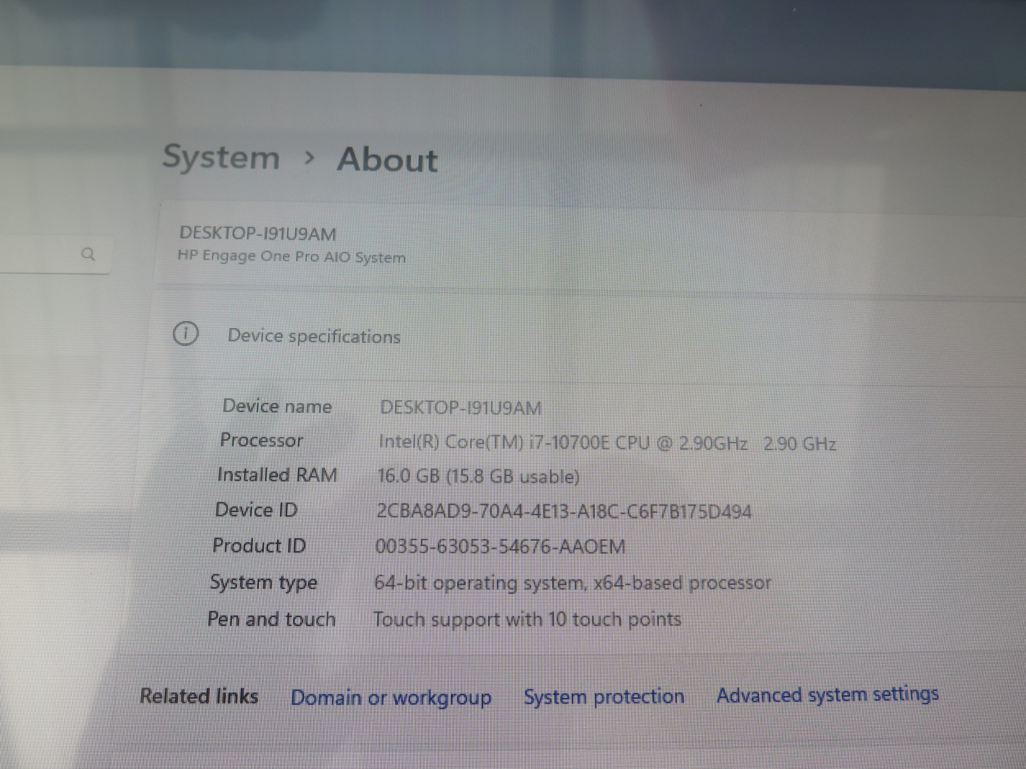Select the Device ID value 2CBA8AD9-70A4
This screenshot has height=769, width=1026.
tap(564, 511)
